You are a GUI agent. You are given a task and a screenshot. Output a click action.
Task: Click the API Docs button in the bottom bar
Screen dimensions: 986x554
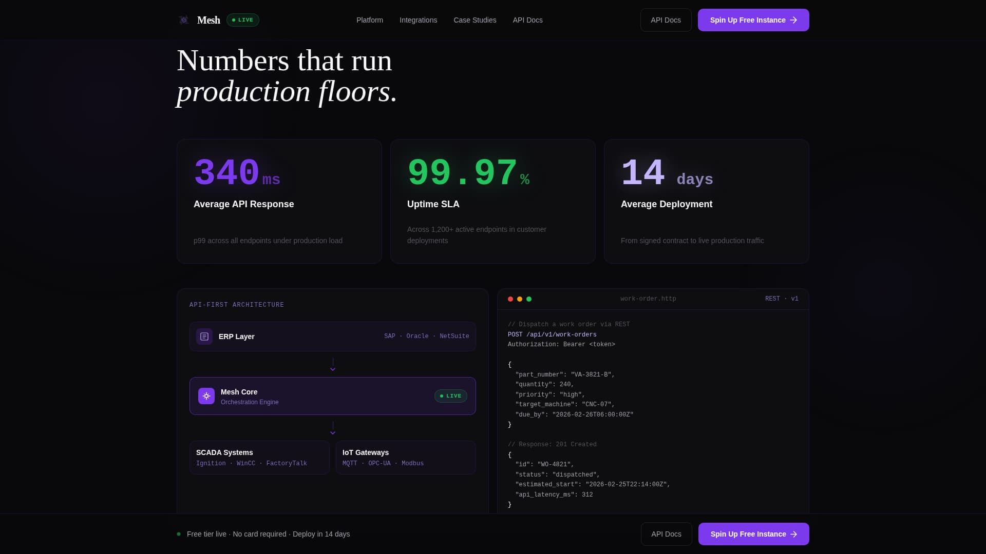pyautogui.click(x=667, y=534)
